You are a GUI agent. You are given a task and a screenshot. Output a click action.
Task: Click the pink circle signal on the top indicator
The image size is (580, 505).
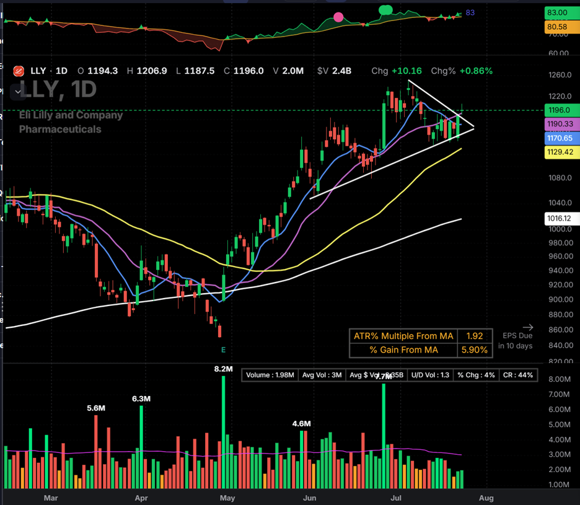338,17
